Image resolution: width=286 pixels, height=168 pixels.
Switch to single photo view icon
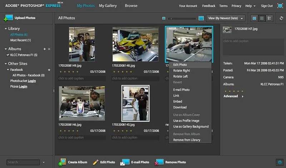254,18
